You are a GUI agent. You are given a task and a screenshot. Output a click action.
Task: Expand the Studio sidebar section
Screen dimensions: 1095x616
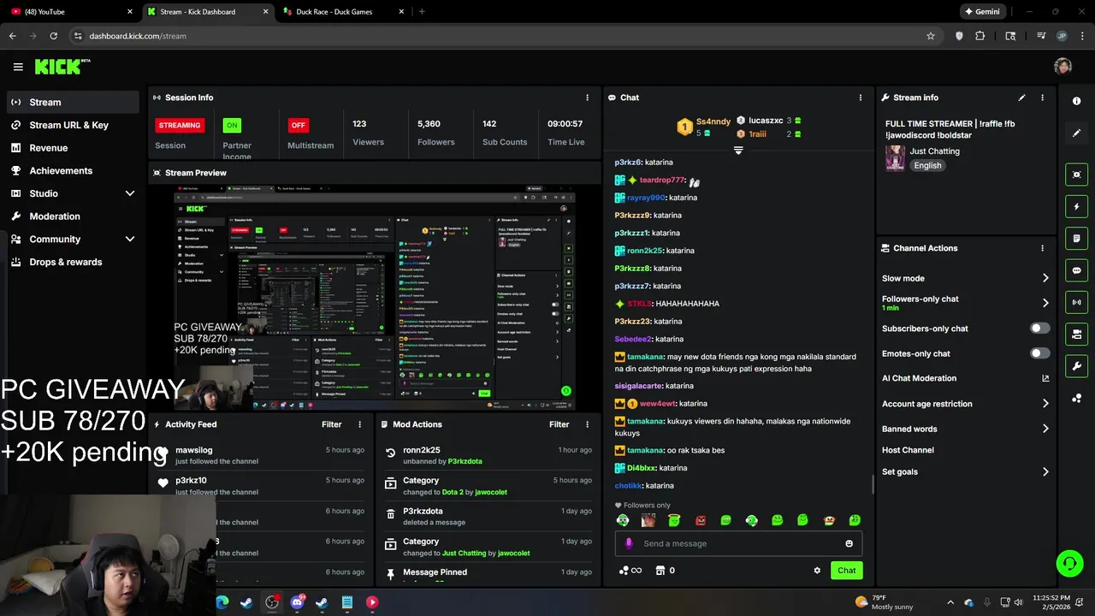click(130, 193)
